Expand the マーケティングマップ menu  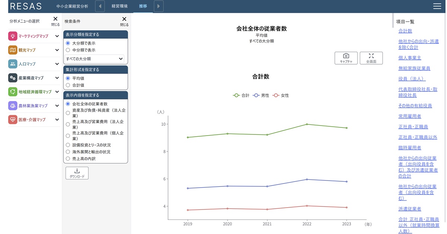point(57,36)
